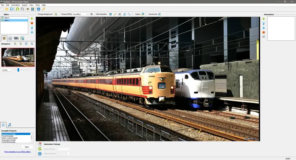This screenshot has width=296, height=160.
Task: Switch to the star Example Projects tab
Action: [x=3, y=125]
